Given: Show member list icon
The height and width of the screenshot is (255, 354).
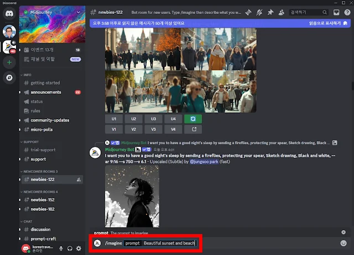Looking at the screenshot, I should click(x=282, y=12).
